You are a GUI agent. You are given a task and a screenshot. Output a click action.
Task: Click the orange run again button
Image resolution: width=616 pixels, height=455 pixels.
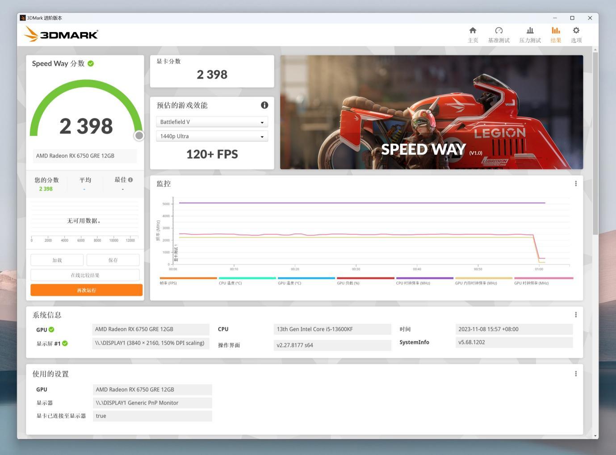(x=87, y=290)
